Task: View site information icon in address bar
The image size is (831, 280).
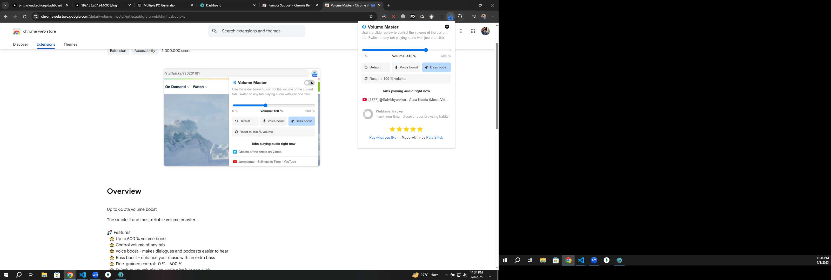Action: point(36,16)
